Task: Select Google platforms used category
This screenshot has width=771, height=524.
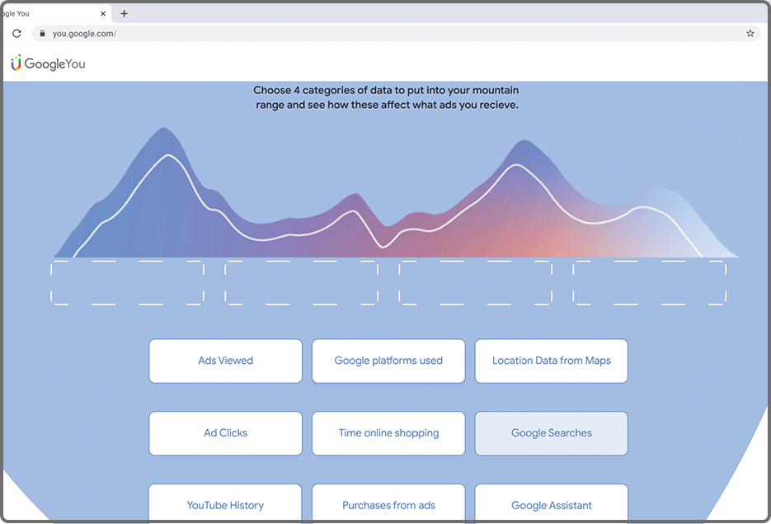Action: click(388, 361)
